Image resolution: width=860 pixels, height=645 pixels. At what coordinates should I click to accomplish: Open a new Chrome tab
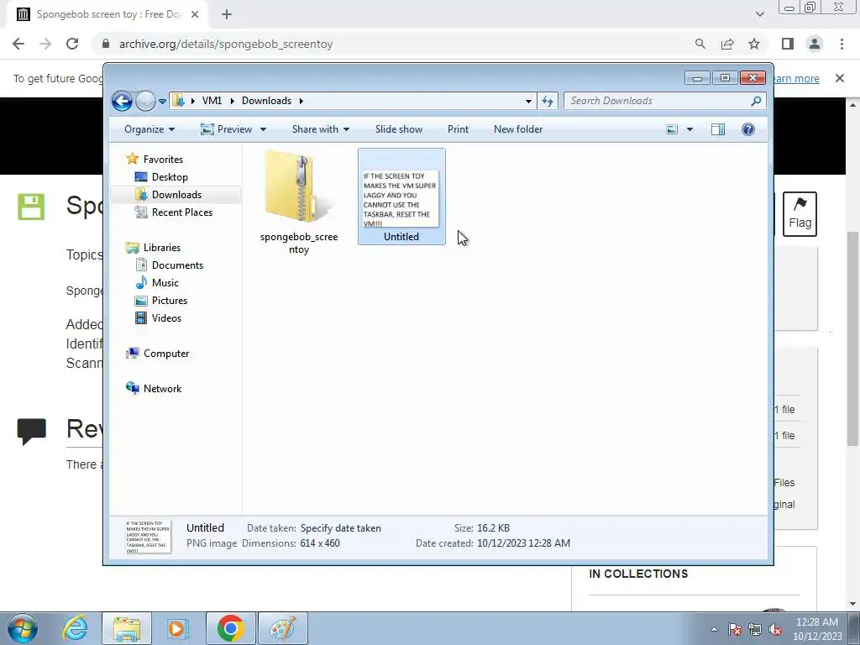[227, 15]
